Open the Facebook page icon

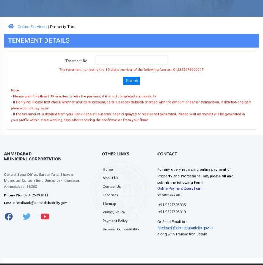[9, 216]
